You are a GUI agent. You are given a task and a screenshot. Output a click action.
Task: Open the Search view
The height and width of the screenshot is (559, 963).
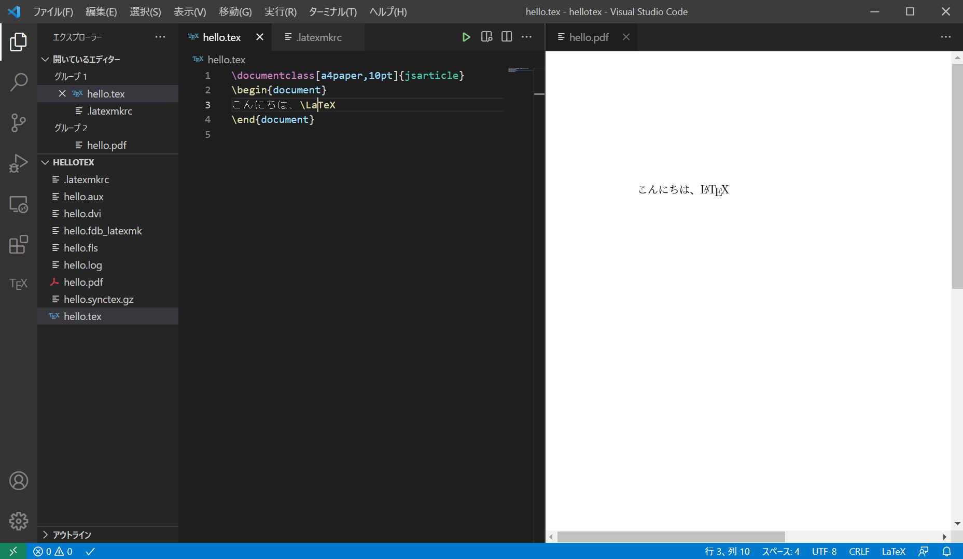19,82
